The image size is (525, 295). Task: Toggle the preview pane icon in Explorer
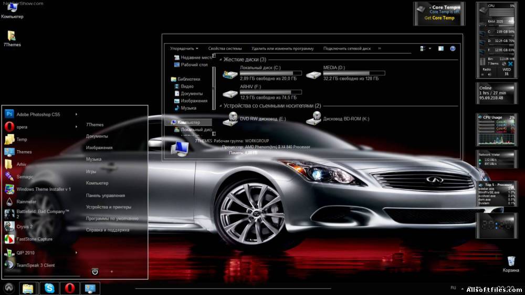(441, 48)
